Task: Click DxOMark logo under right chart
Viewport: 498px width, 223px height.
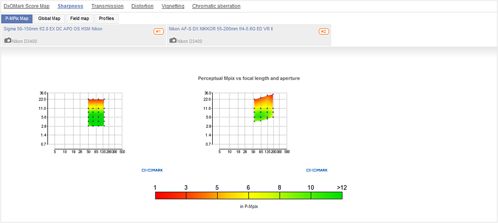Action: pyautogui.click(x=317, y=170)
